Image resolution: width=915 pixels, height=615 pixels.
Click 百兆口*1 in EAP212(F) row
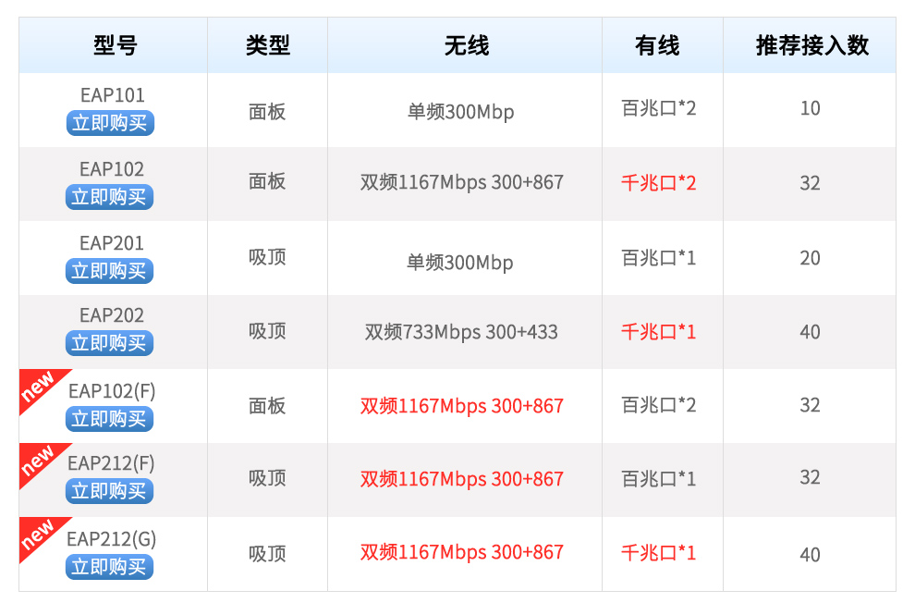(658, 479)
